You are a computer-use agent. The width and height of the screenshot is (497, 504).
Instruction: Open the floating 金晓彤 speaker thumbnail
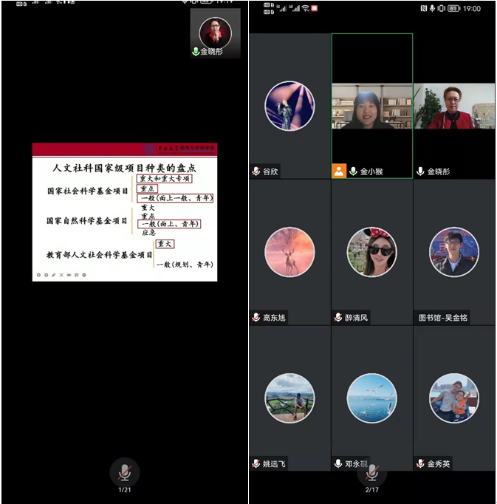click(x=215, y=33)
